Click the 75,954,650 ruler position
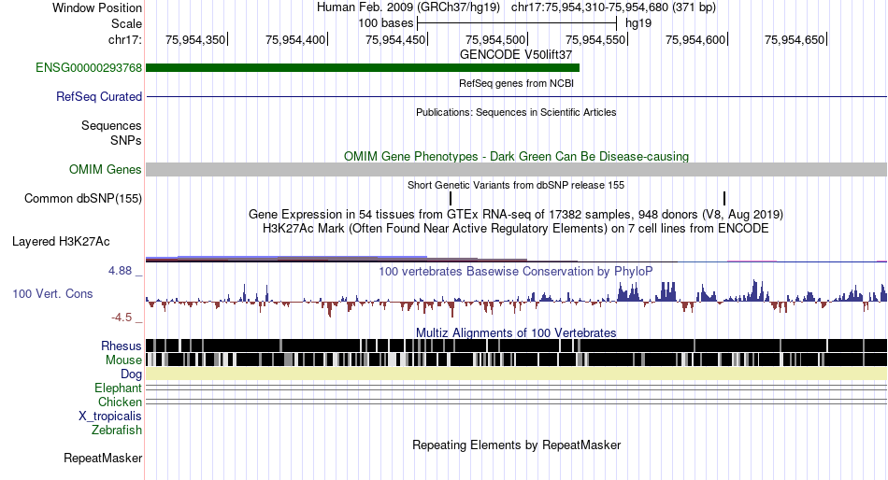The width and height of the screenshot is (888, 480). coord(795,39)
